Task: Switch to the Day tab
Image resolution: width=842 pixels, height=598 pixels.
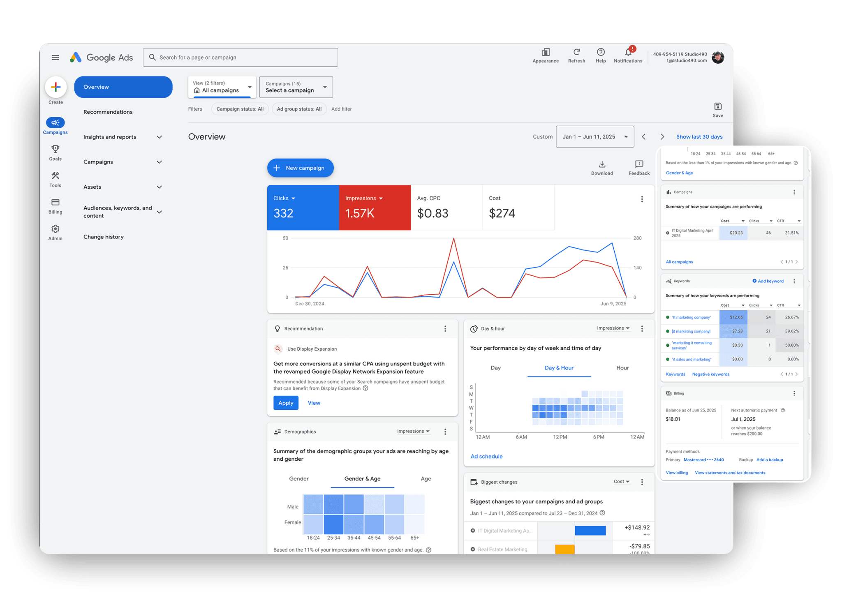Action: (x=495, y=368)
